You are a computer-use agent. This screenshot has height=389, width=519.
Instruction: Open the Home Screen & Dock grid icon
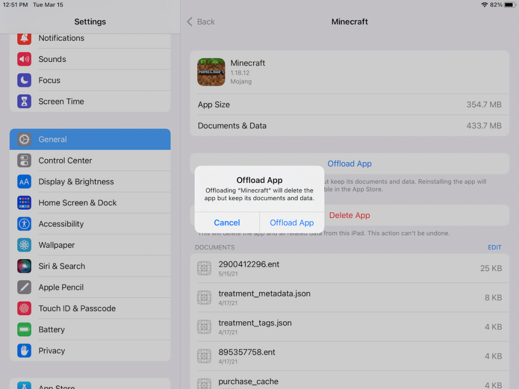(24, 203)
